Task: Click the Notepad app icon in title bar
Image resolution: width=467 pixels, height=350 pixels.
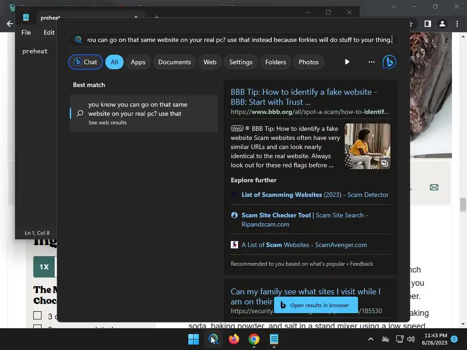Action: pyautogui.click(x=26, y=17)
